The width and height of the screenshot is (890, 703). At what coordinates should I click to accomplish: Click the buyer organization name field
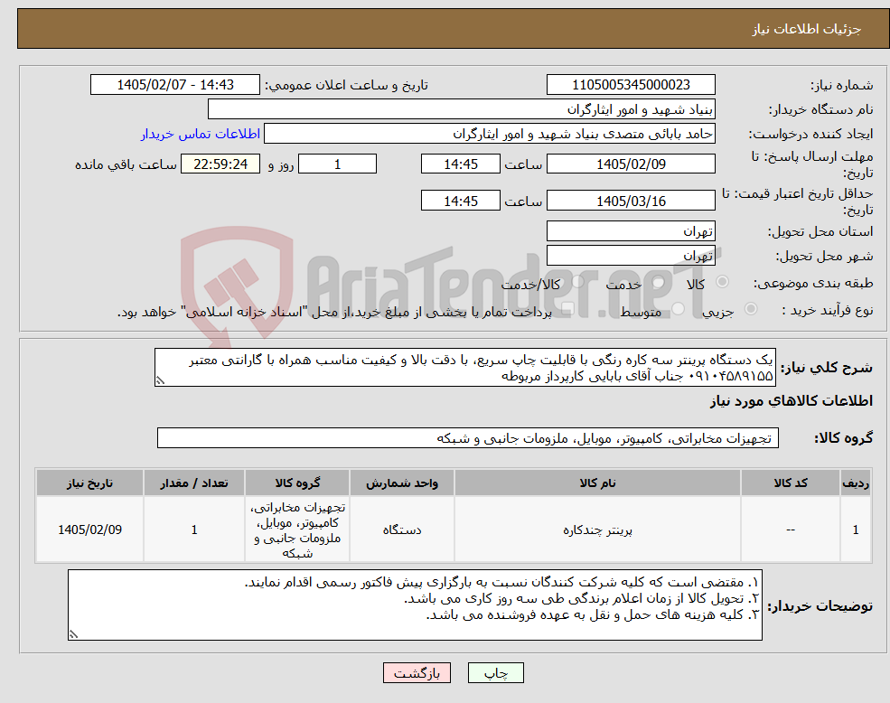click(462, 109)
